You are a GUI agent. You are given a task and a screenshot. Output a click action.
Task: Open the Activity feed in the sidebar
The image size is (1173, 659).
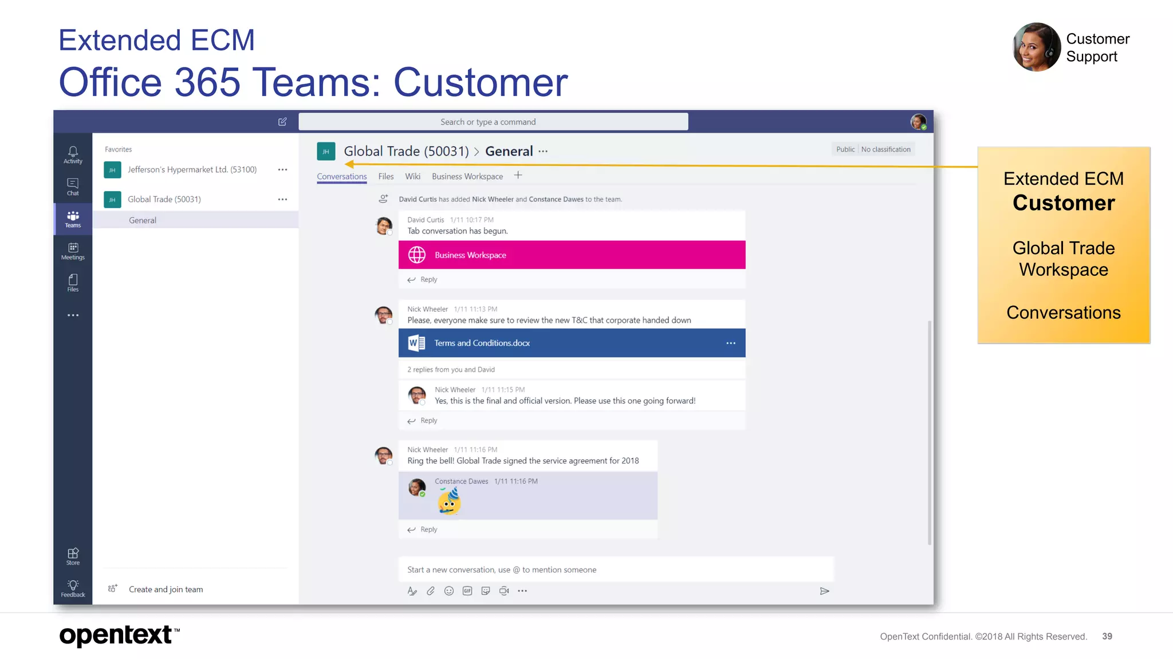point(73,155)
